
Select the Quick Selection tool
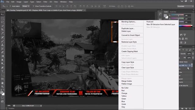tap(2, 26)
